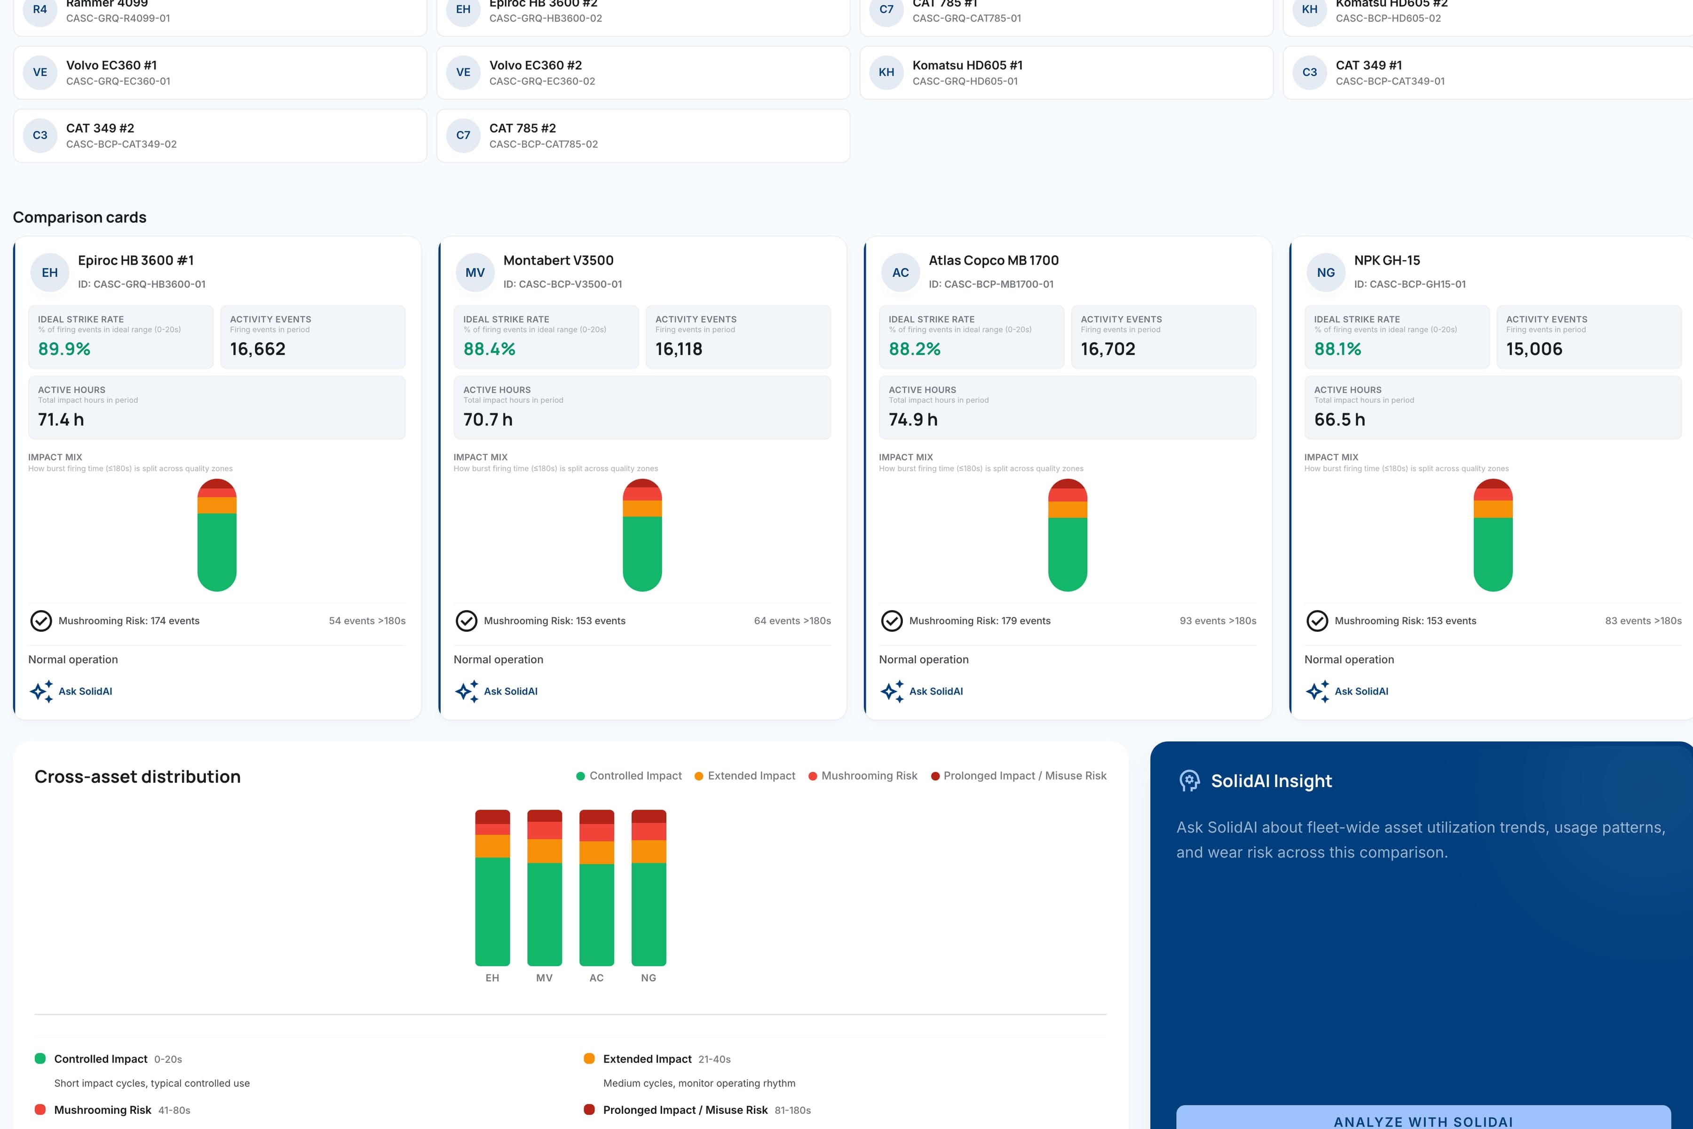Click the MV avatar on Montabert V3500 card
1693x1129 pixels.
pos(475,273)
